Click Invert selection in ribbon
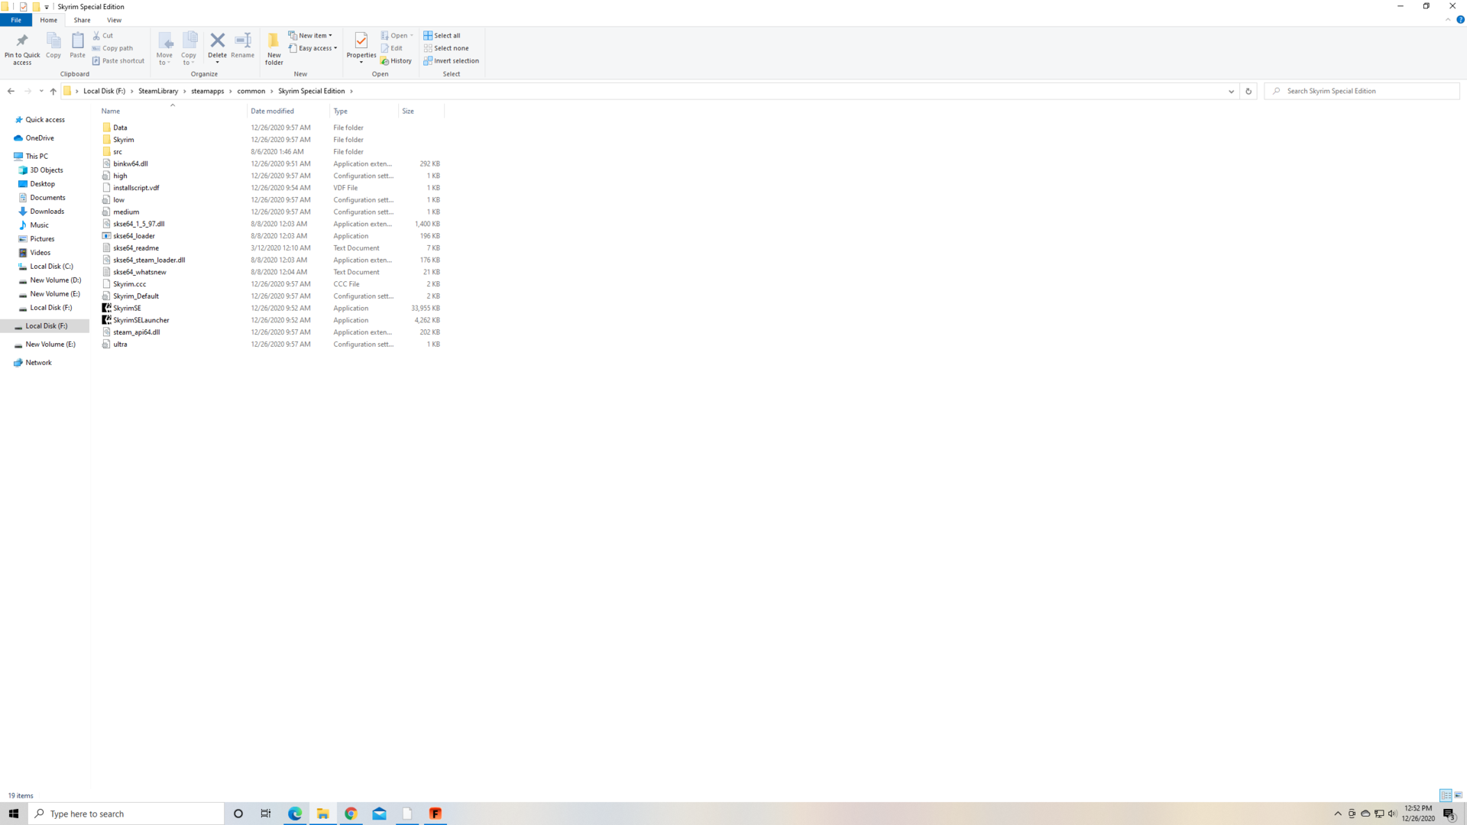 tap(451, 61)
